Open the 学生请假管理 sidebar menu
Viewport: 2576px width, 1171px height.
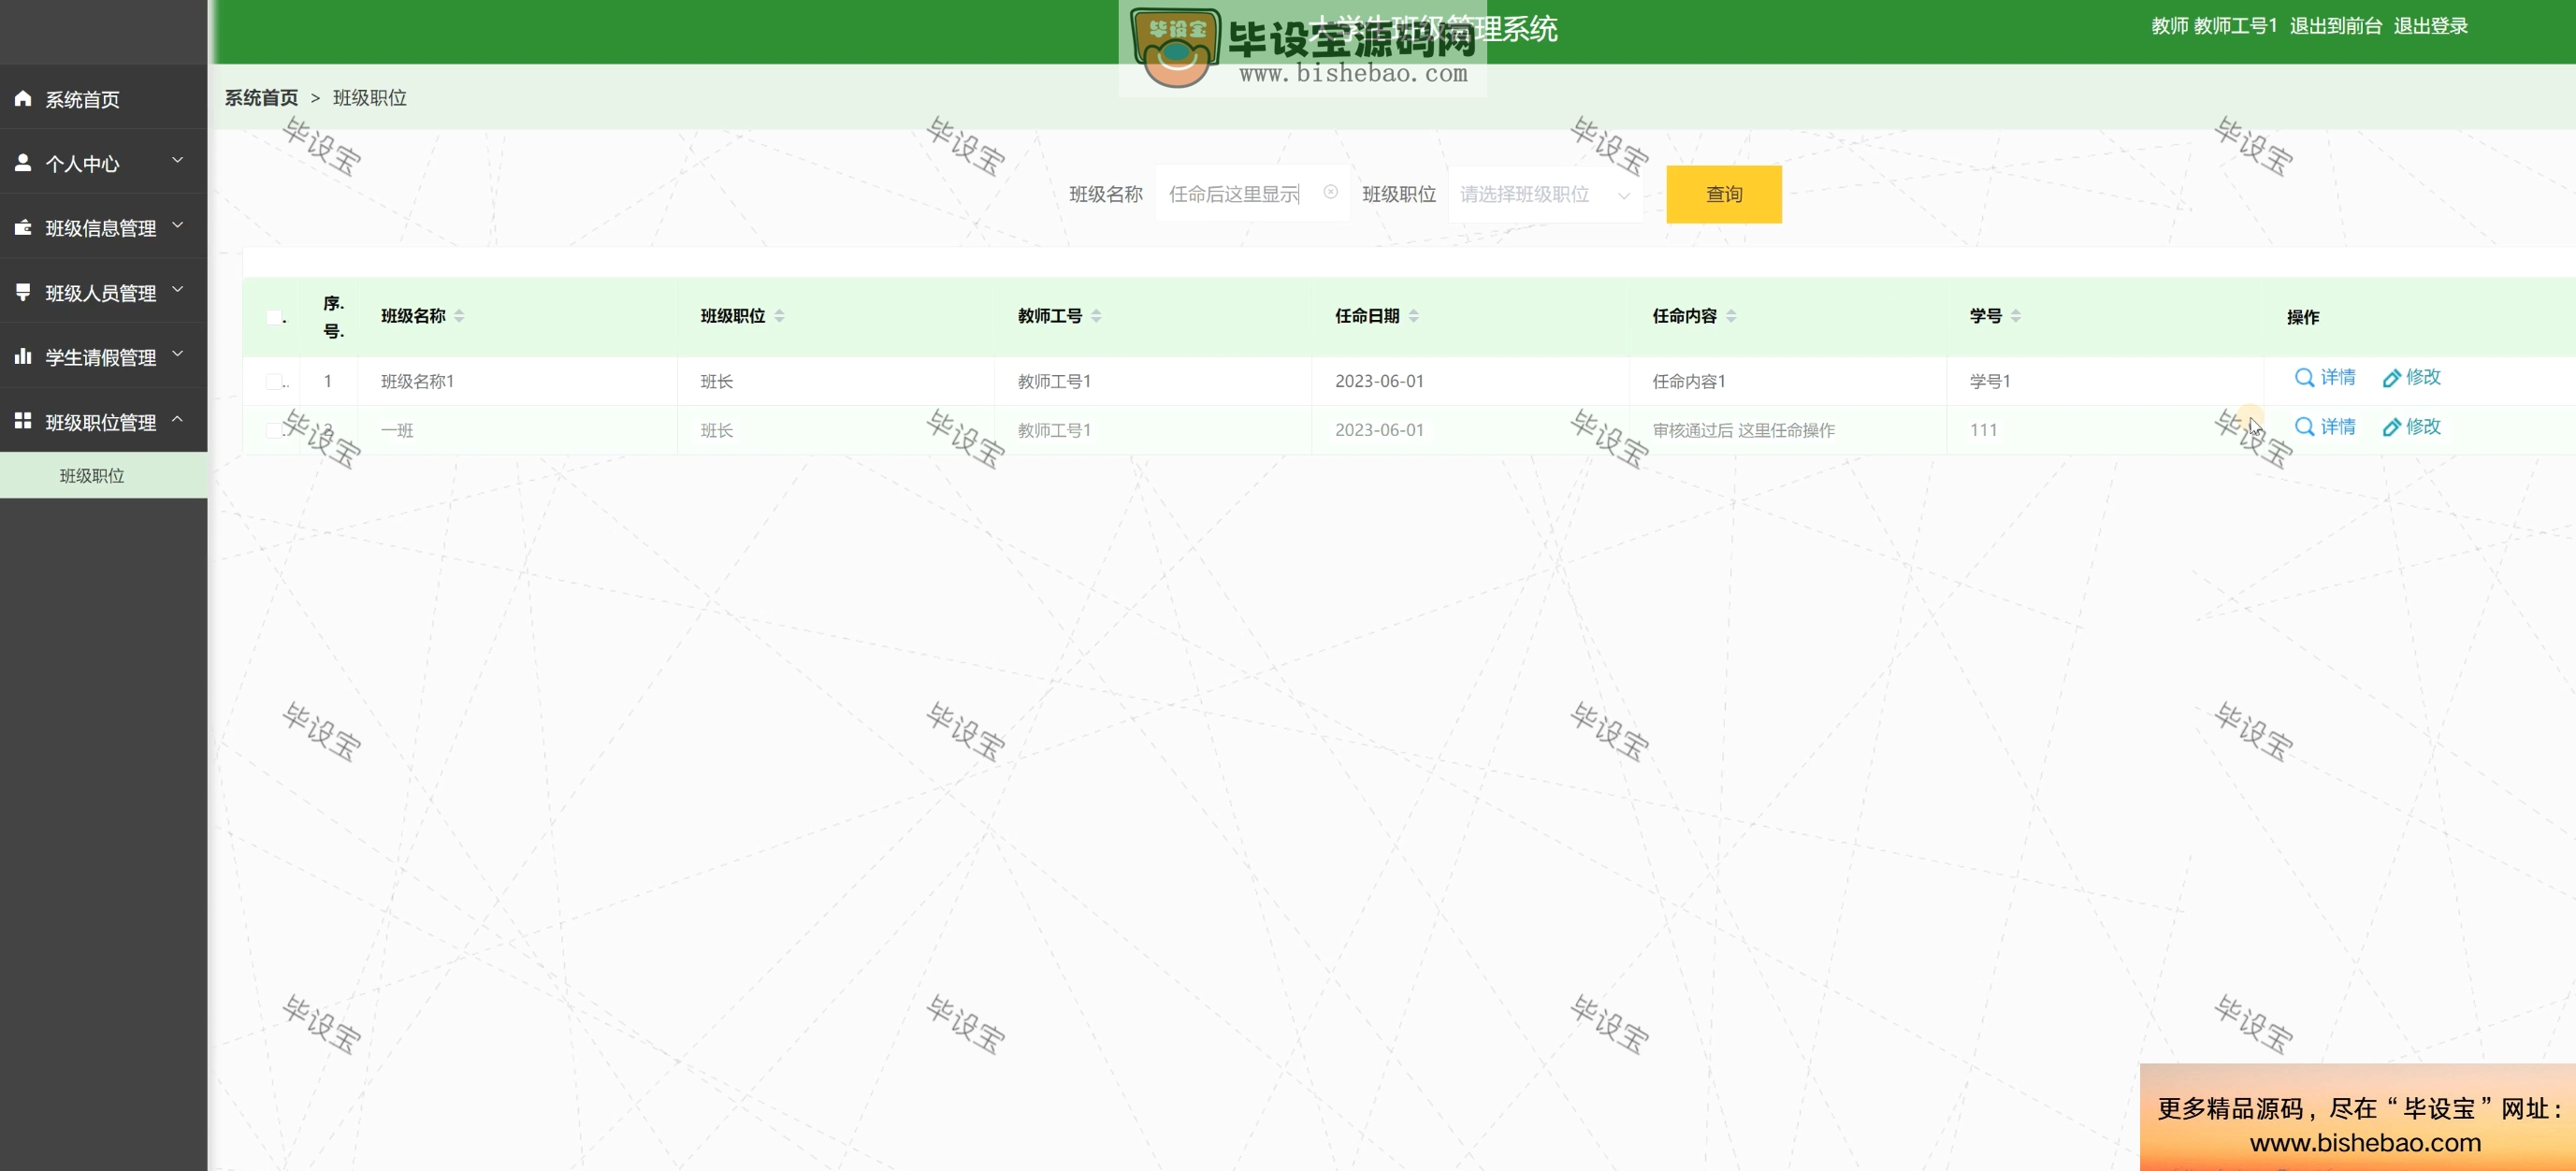pos(104,356)
